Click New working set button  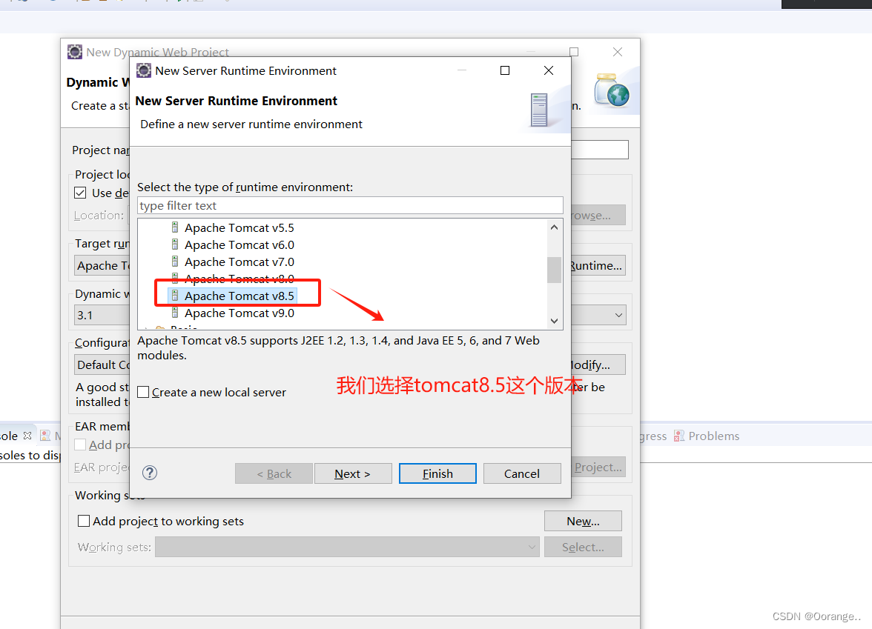click(583, 522)
